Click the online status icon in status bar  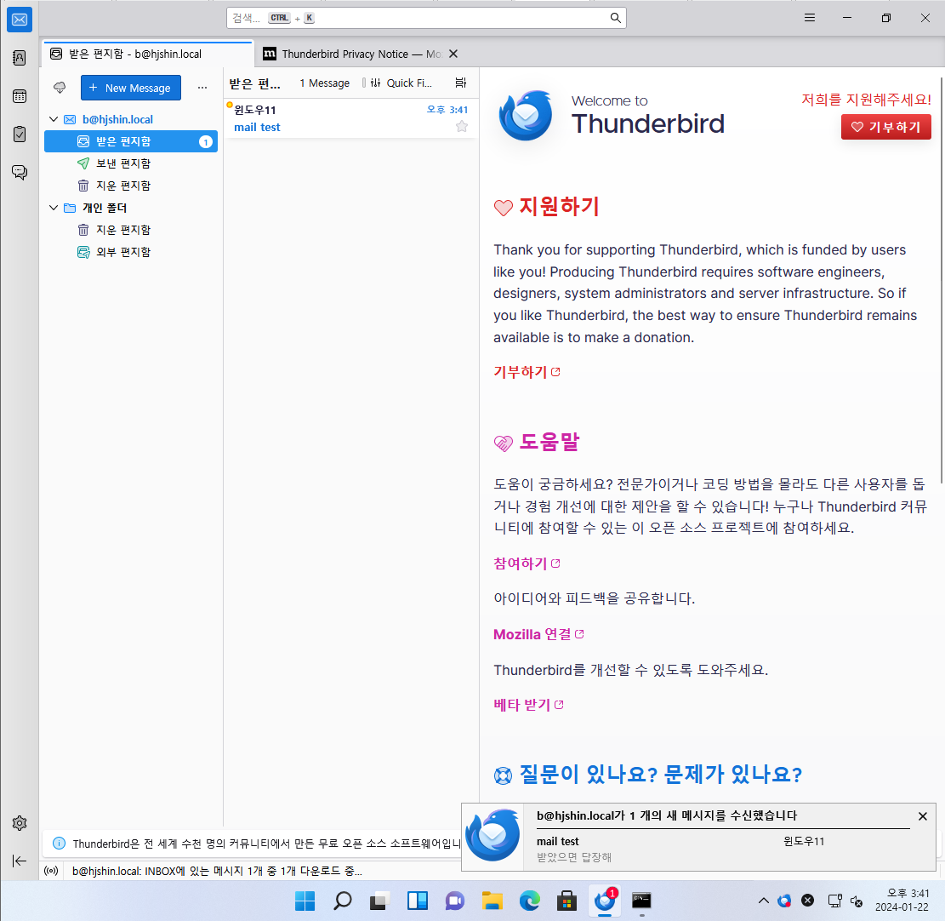pyautogui.click(x=52, y=871)
